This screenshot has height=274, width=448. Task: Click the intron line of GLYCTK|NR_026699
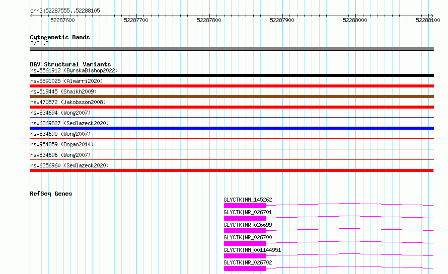[x=350, y=229]
